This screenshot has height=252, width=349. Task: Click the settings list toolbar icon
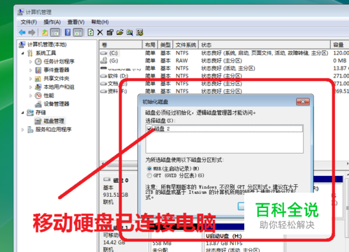pos(140,32)
